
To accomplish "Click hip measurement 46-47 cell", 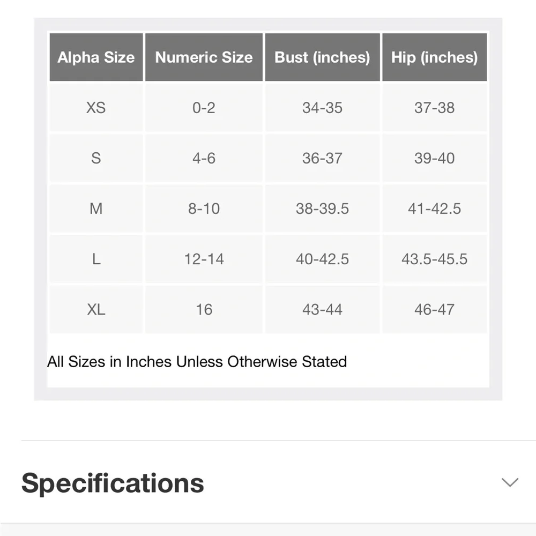I will [435, 309].
